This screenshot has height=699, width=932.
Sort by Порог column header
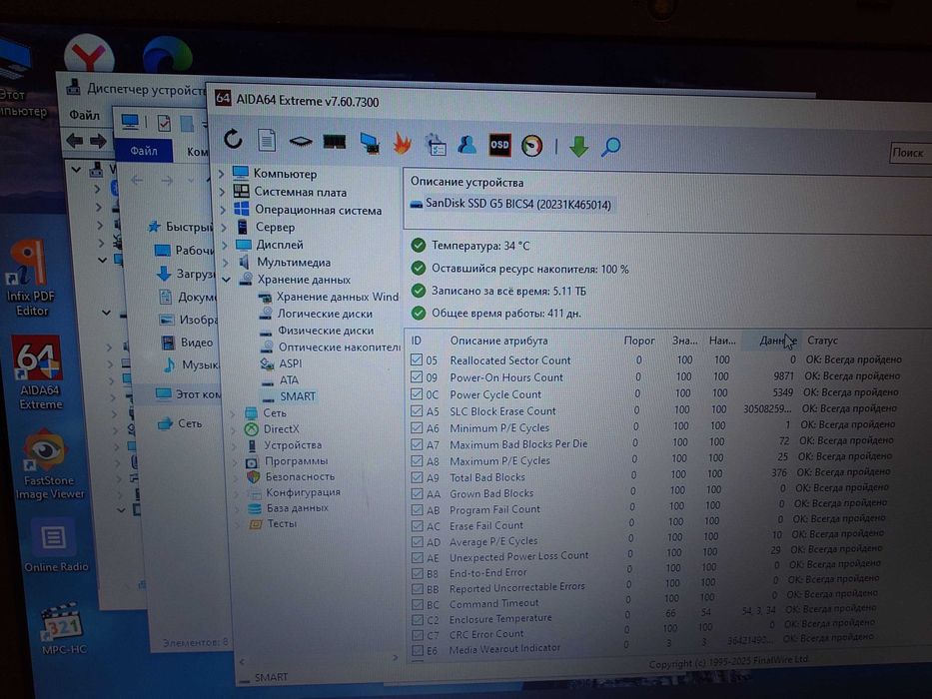click(x=639, y=341)
